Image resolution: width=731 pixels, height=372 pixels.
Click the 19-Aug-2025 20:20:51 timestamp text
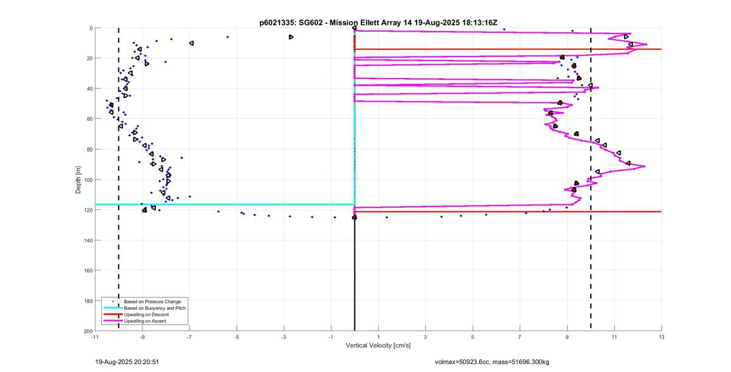pyautogui.click(x=127, y=362)
